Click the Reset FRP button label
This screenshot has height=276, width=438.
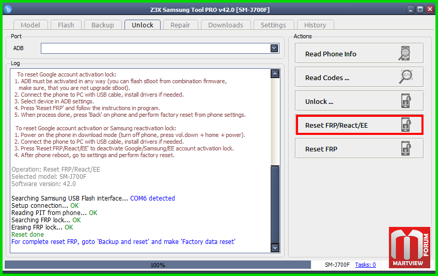[321, 149]
